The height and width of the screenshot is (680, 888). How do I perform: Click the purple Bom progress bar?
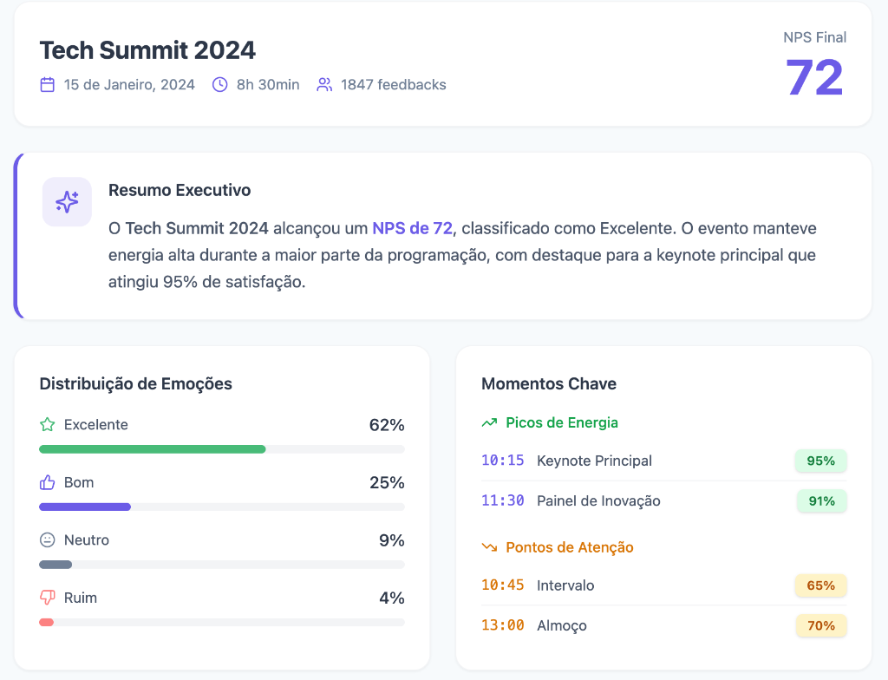(85, 507)
